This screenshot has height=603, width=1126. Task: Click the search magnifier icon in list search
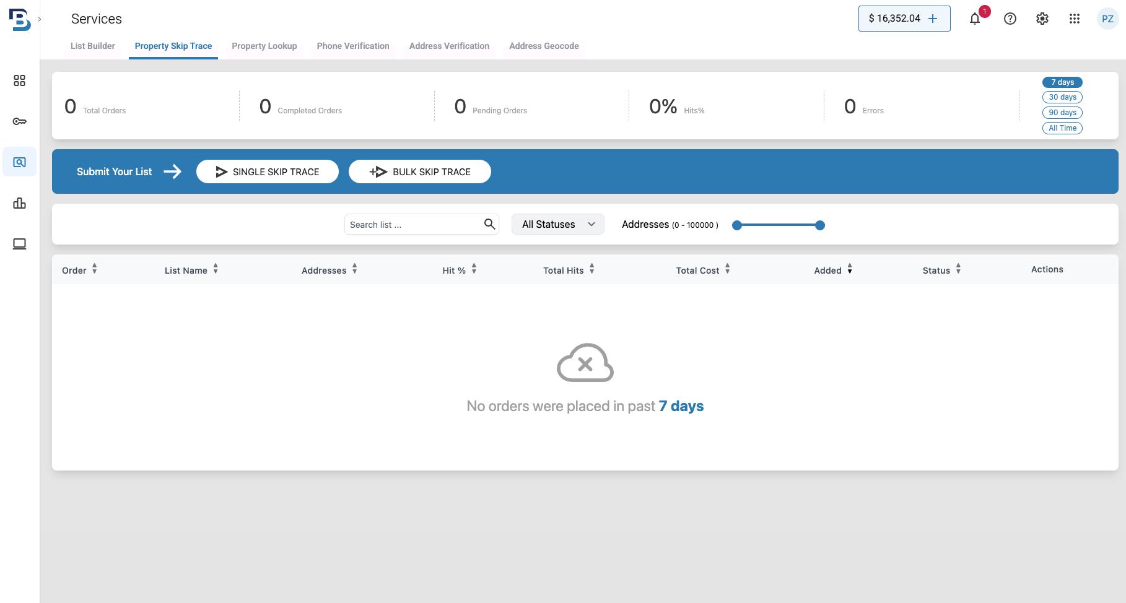[x=489, y=224]
